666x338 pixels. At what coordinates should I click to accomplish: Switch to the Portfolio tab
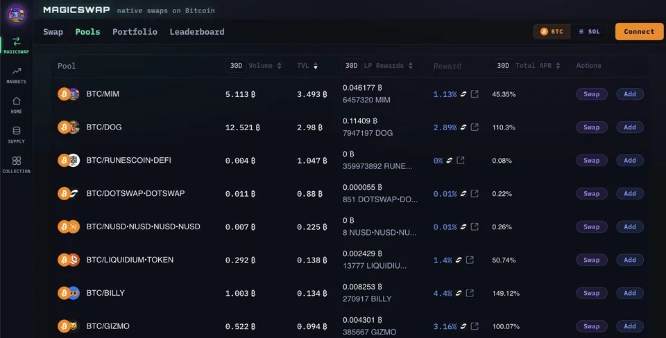point(135,32)
